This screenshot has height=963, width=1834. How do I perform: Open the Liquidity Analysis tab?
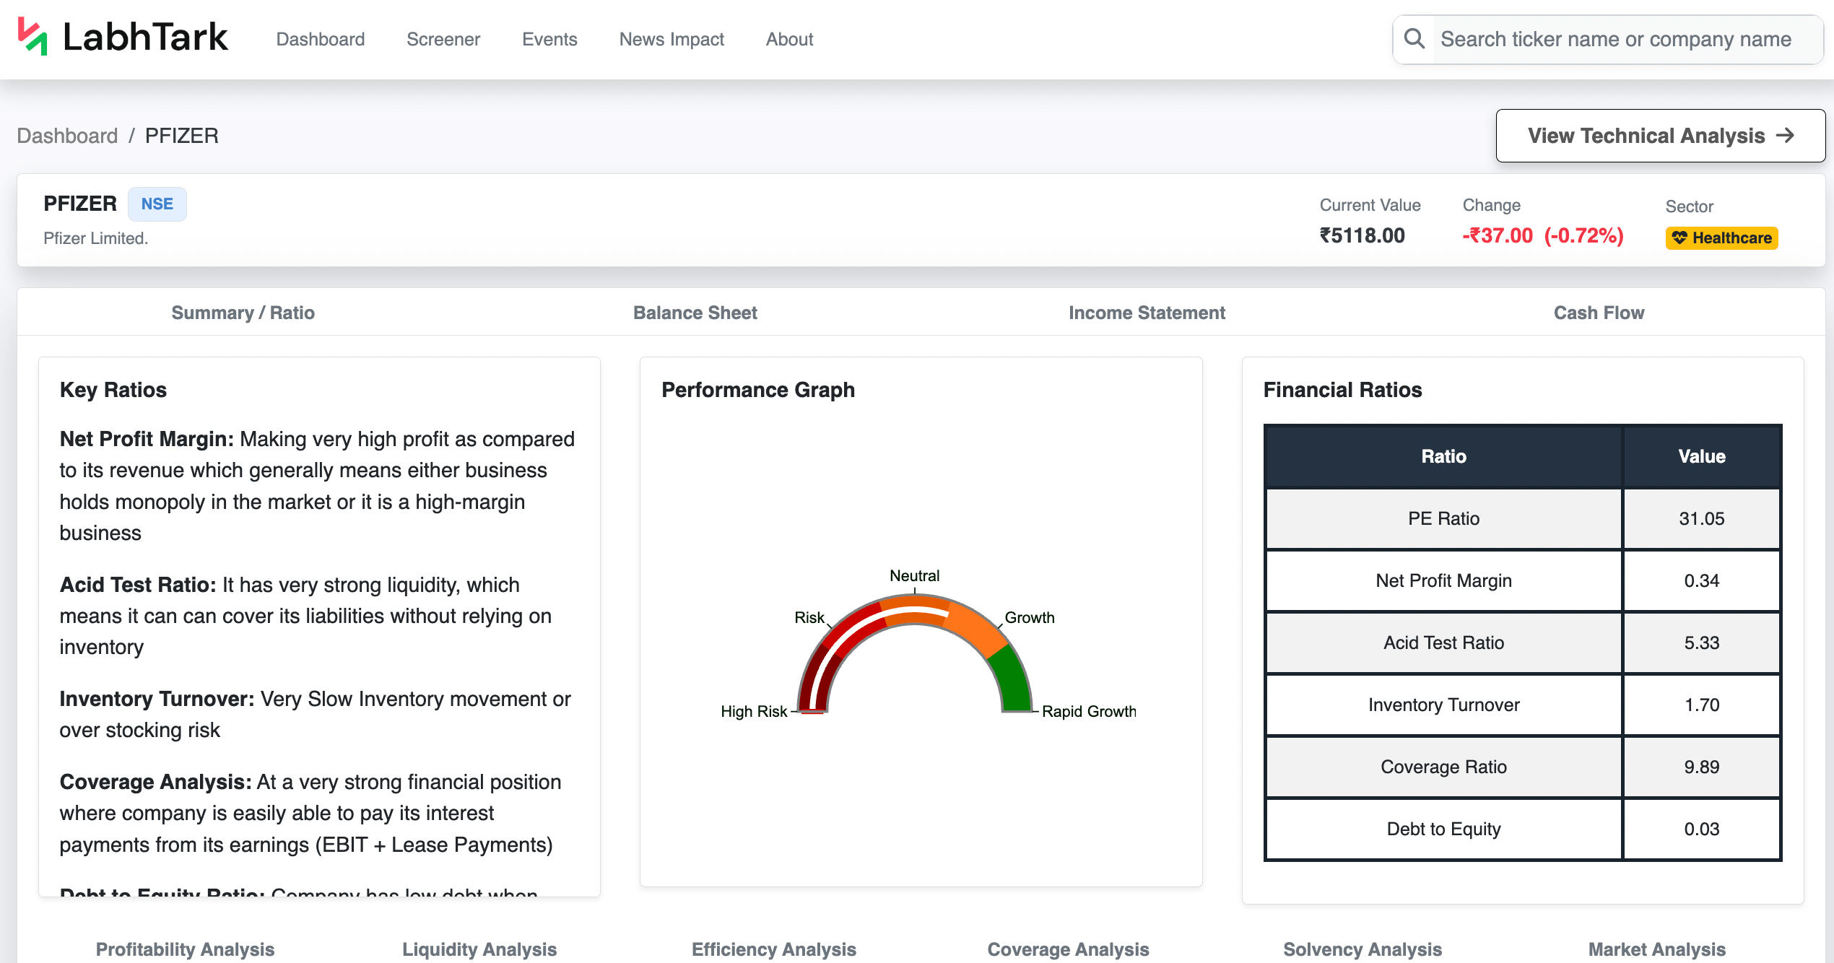pyautogui.click(x=479, y=949)
